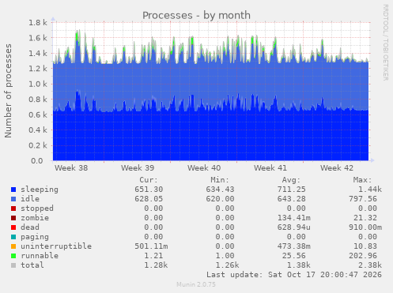Select the 'sleeping' legend label
Image resolution: width=393 pixels, height=293 pixels.
pos(40,190)
